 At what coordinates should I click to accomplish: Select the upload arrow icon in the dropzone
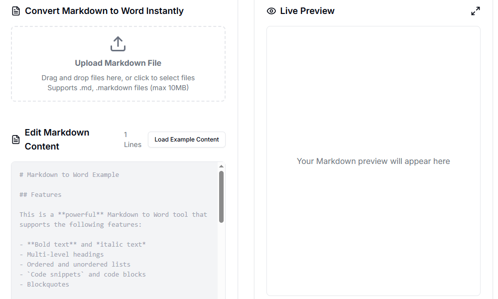click(x=118, y=43)
